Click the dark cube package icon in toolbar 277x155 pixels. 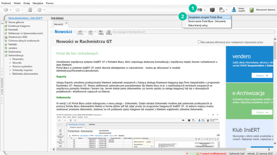tap(212, 10)
